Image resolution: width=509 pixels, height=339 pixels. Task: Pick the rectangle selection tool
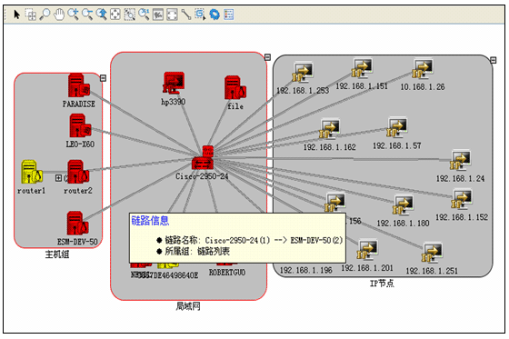point(31,15)
